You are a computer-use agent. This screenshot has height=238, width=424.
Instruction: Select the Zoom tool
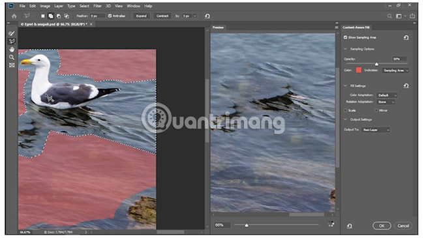coord(12,57)
